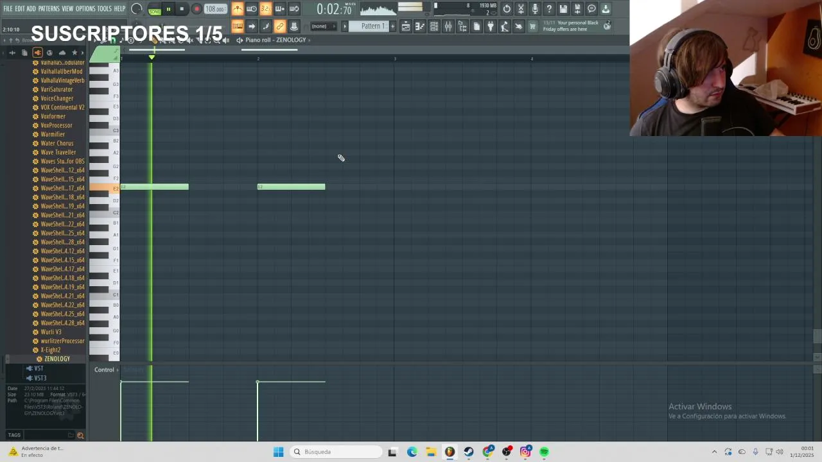Screen dimensions: 822x462
Task: Open the plugin picker plug icon
Action: tap(491, 26)
